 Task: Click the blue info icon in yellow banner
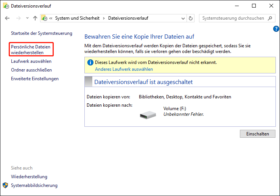click(90, 62)
